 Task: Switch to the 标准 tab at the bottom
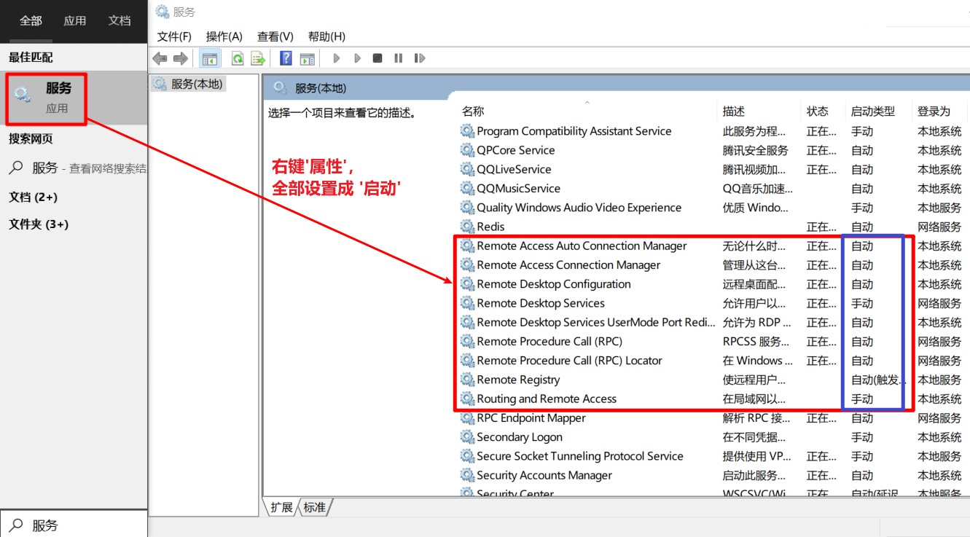pos(315,507)
